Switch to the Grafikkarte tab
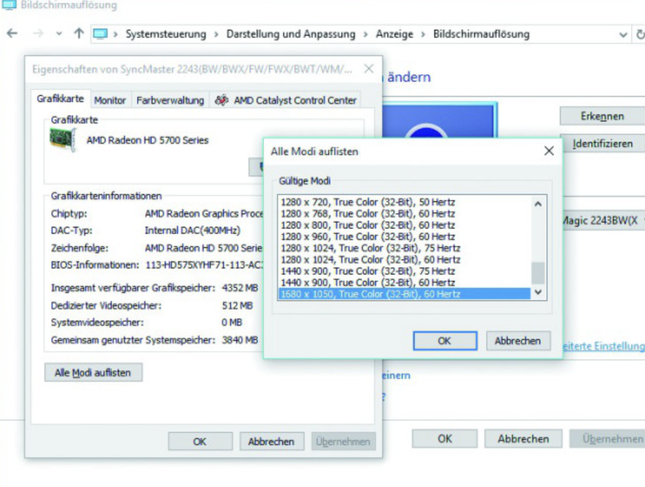Screen dimensions: 645x487 (x=60, y=99)
